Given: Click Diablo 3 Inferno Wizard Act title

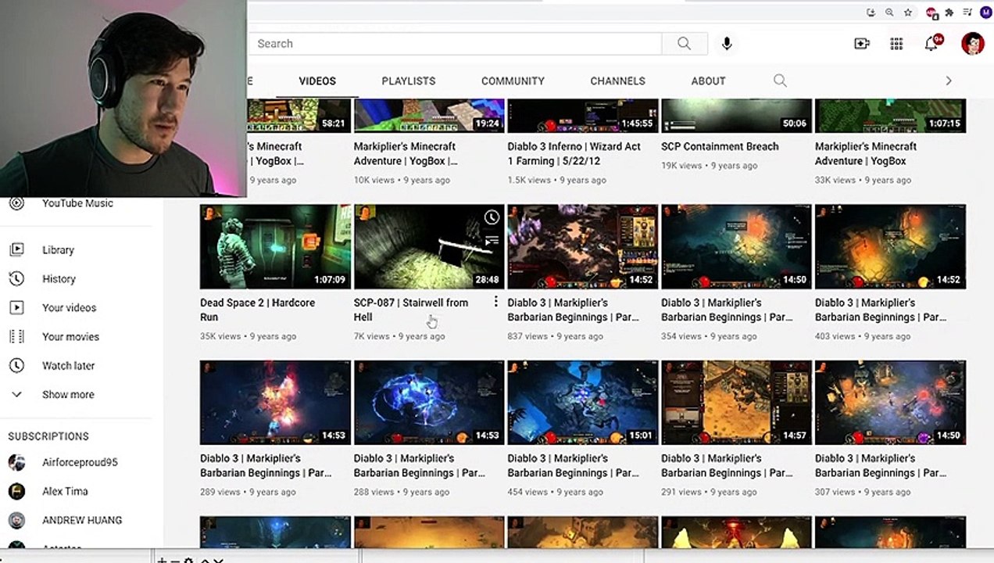Looking at the screenshot, I should [x=574, y=153].
